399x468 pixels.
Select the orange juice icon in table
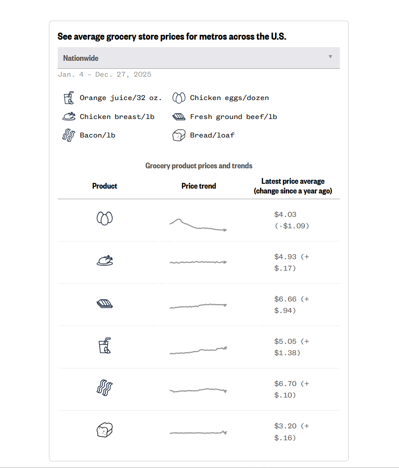pyautogui.click(x=104, y=346)
